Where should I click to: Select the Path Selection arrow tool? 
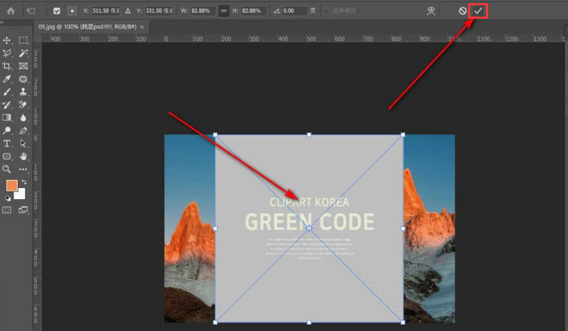23,143
